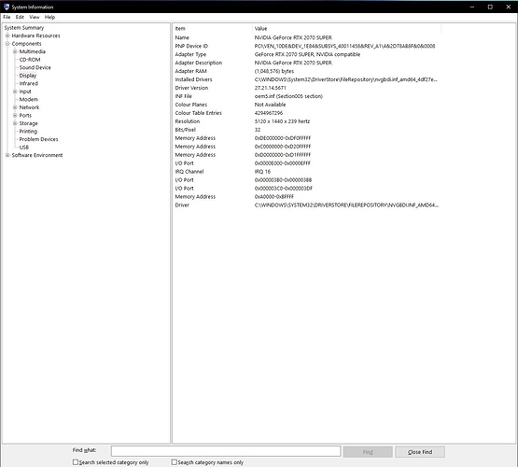Click the value (1,048,576) bytes

point(274,71)
